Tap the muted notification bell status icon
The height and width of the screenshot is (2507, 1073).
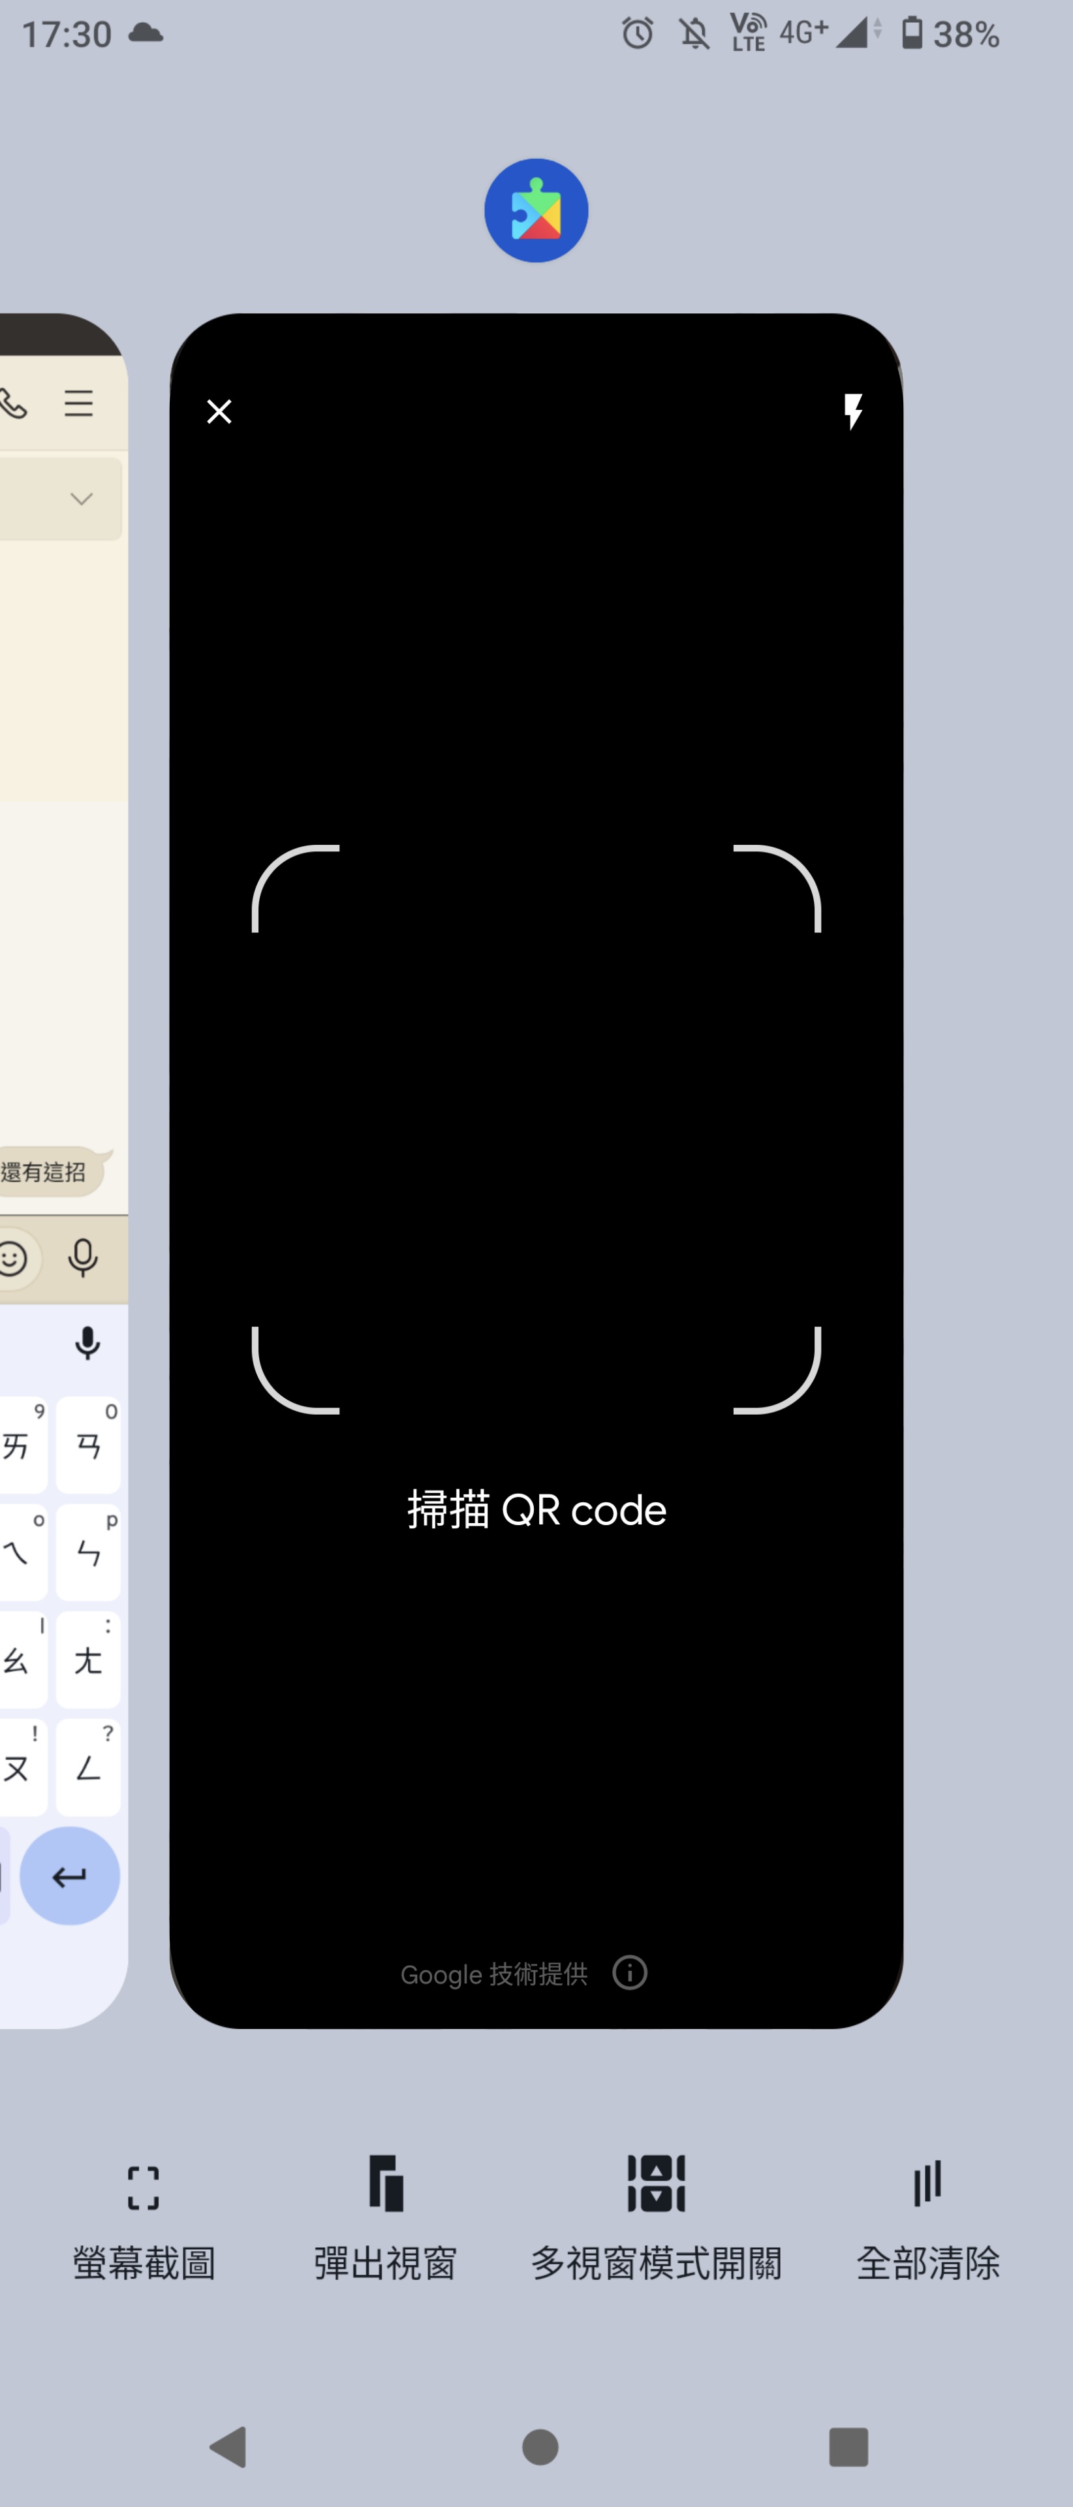coord(694,34)
